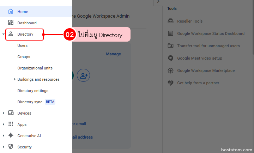Open Directory sync

30,102
